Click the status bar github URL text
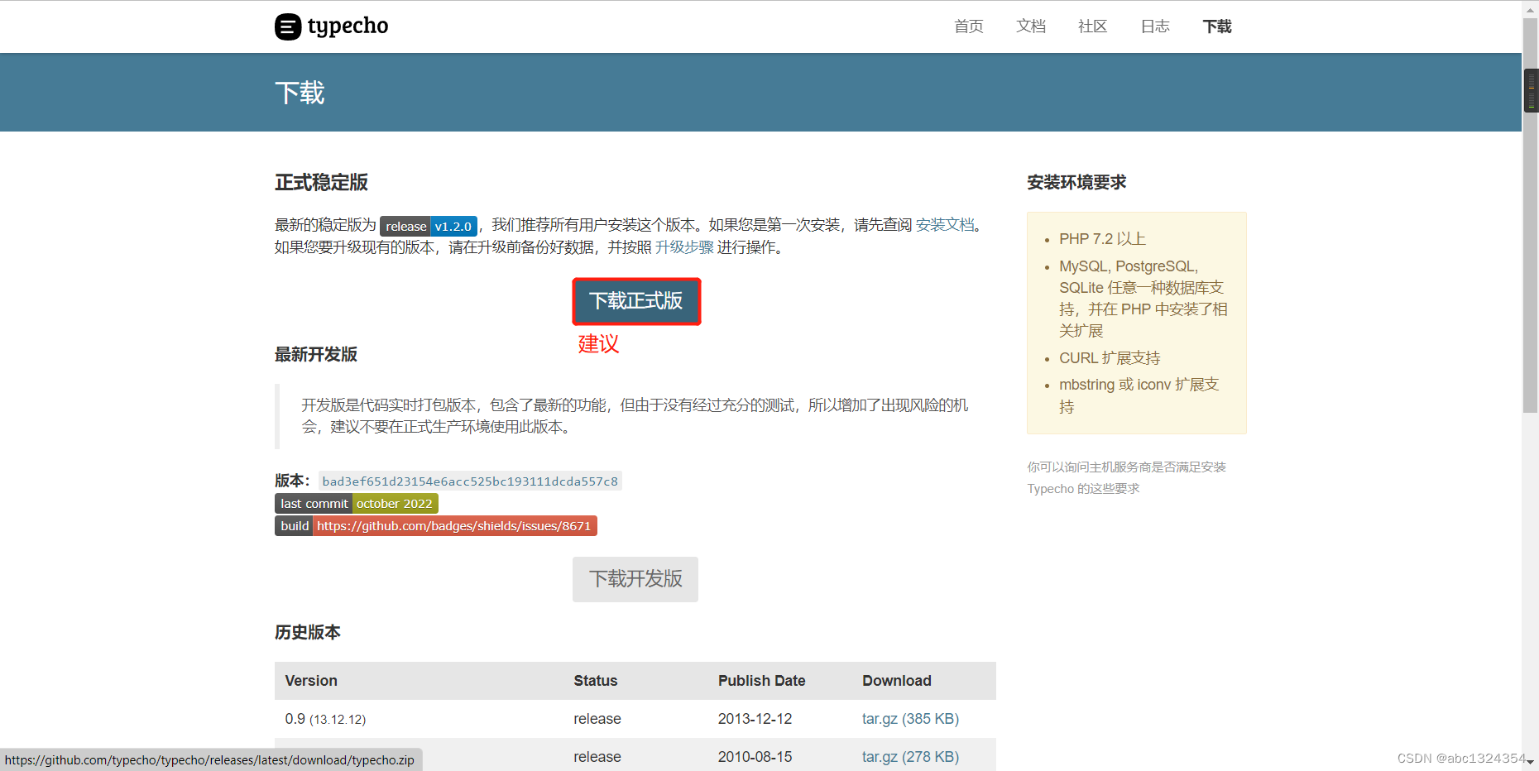The image size is (1539, 771). tap(210, 759)
